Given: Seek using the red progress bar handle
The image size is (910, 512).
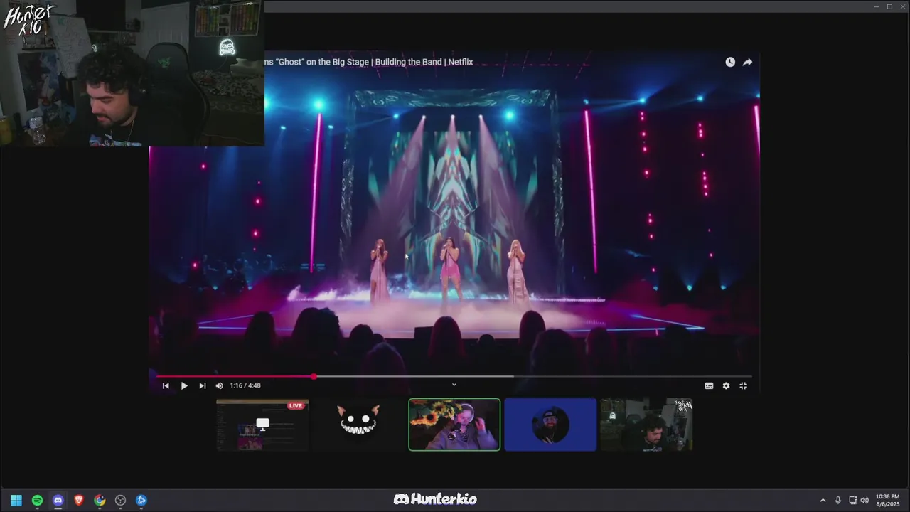Looking at the screenshot, I should [314, 376].
